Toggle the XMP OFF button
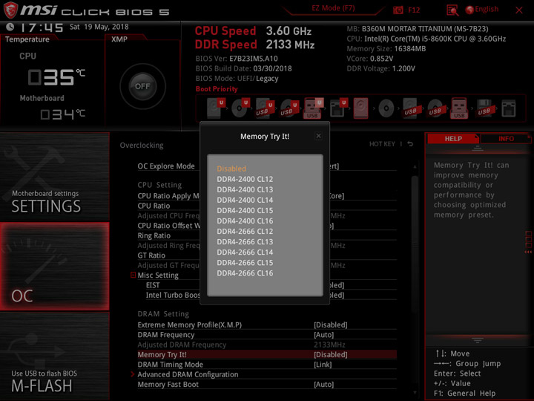Screen dimensions: 534x401 [142, 86]
